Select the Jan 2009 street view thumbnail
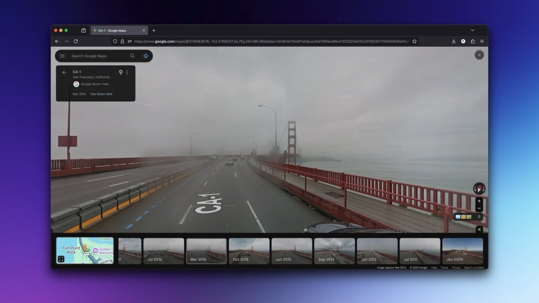This screenshot has width=539, height=303. (x=463, y=251)
